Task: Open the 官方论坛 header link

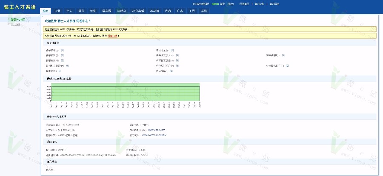Action: click(260, 4)
